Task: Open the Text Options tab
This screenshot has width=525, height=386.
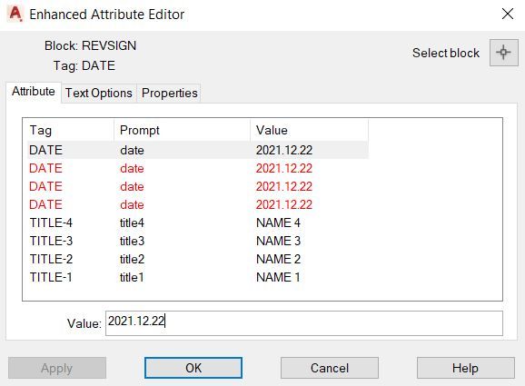Action: pyautogui.click(x=99, y=93)
